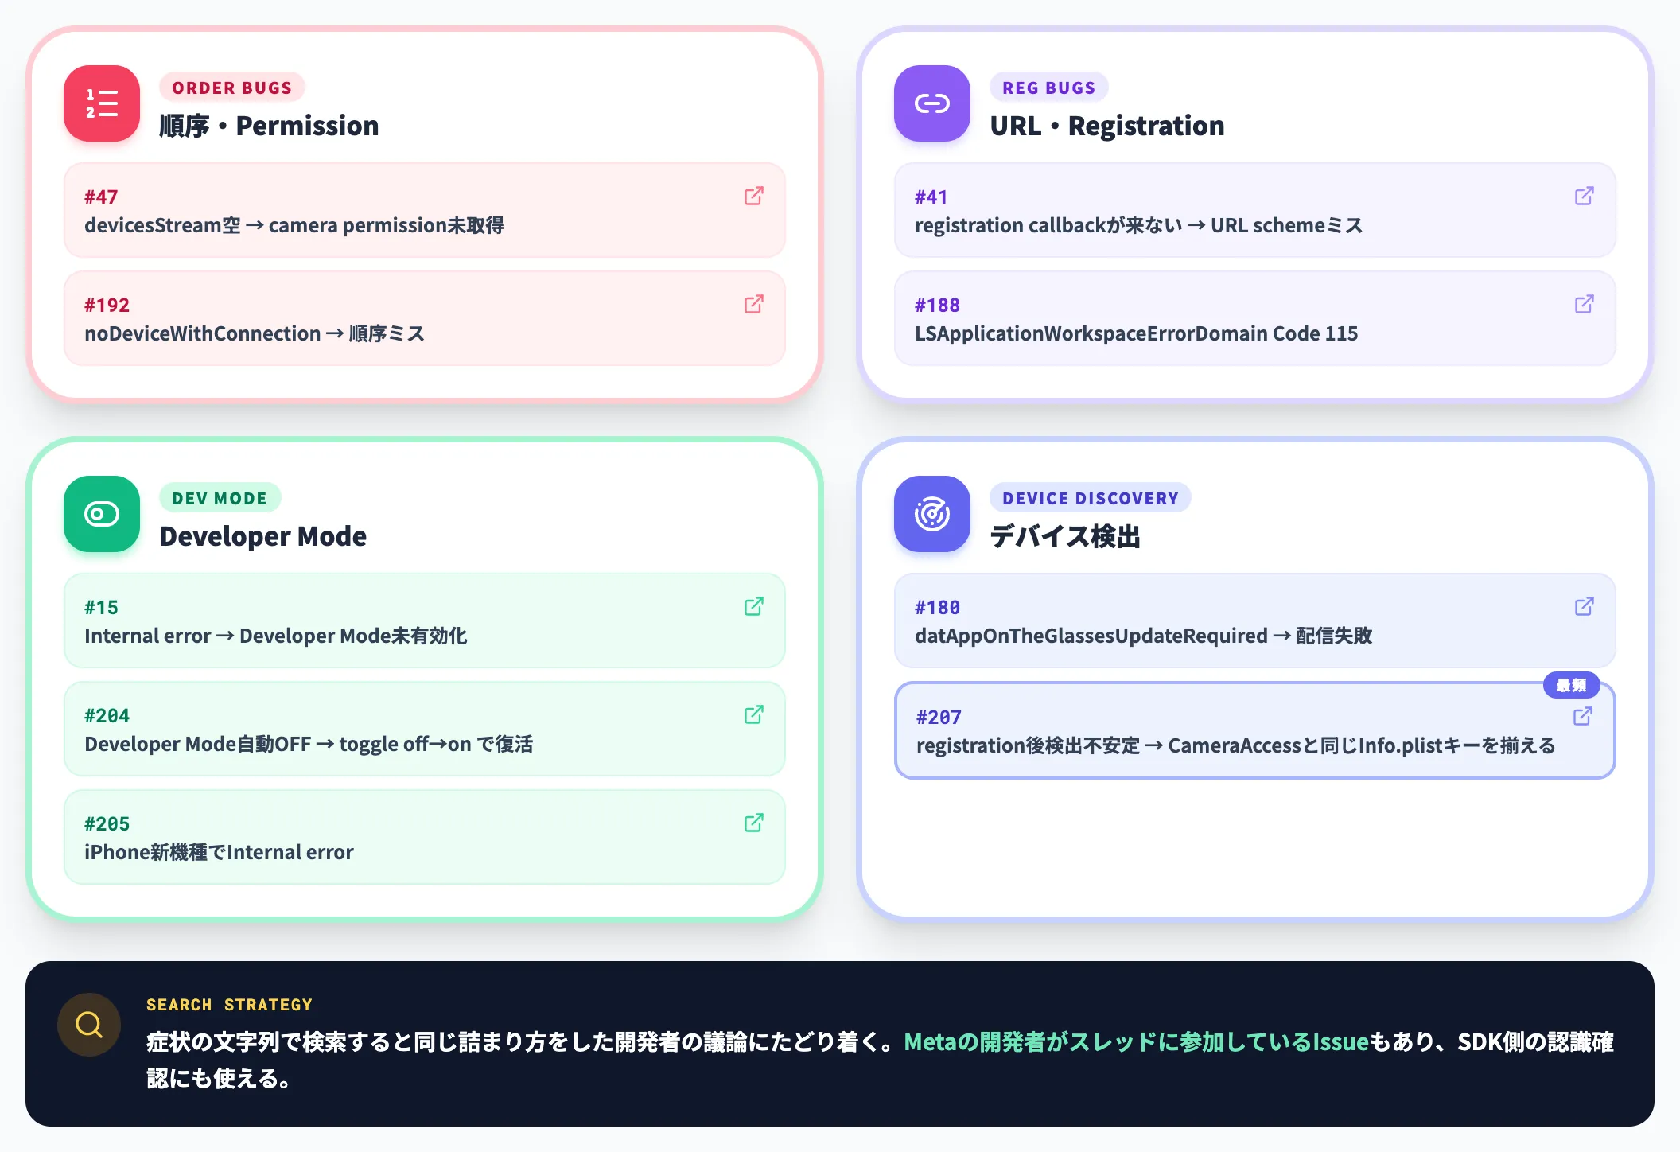Click issue number #205
1680x1152 pixels.
[x=107, y=823]
